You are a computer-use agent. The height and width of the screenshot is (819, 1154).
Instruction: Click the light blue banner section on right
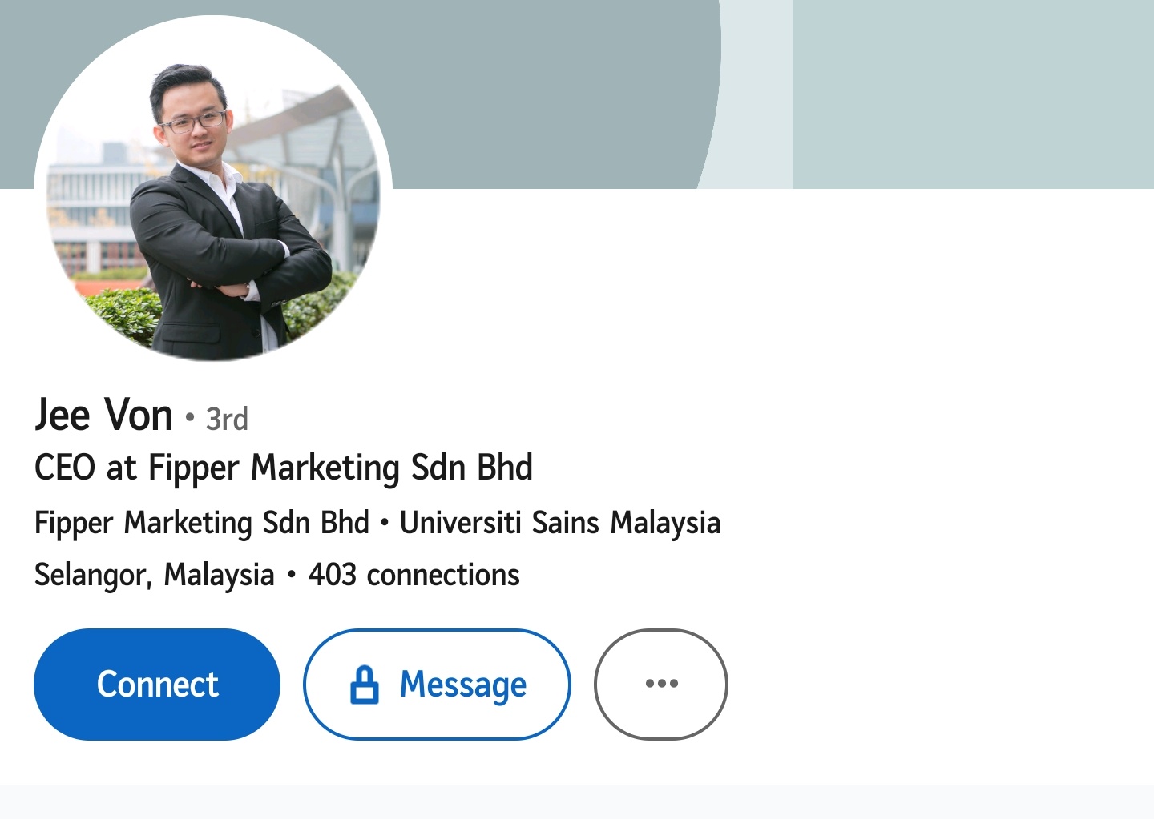[x=973, y=94]
